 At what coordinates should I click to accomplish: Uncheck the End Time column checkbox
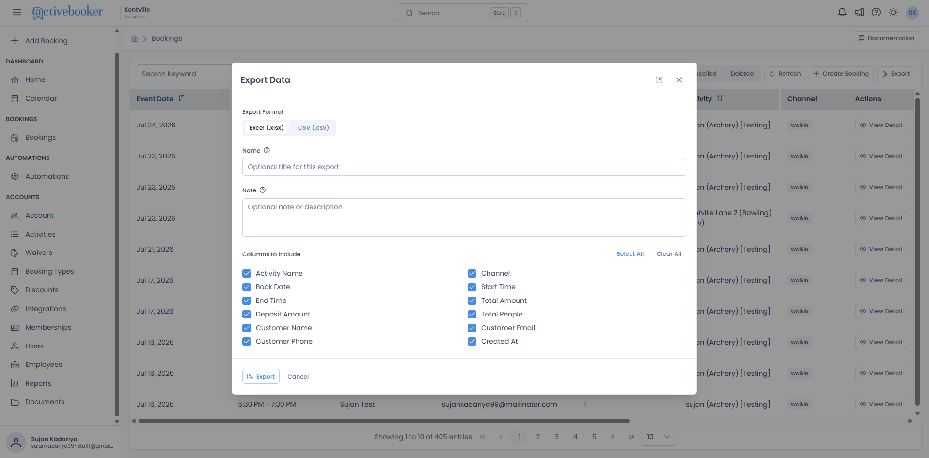(x=247, y=300)
